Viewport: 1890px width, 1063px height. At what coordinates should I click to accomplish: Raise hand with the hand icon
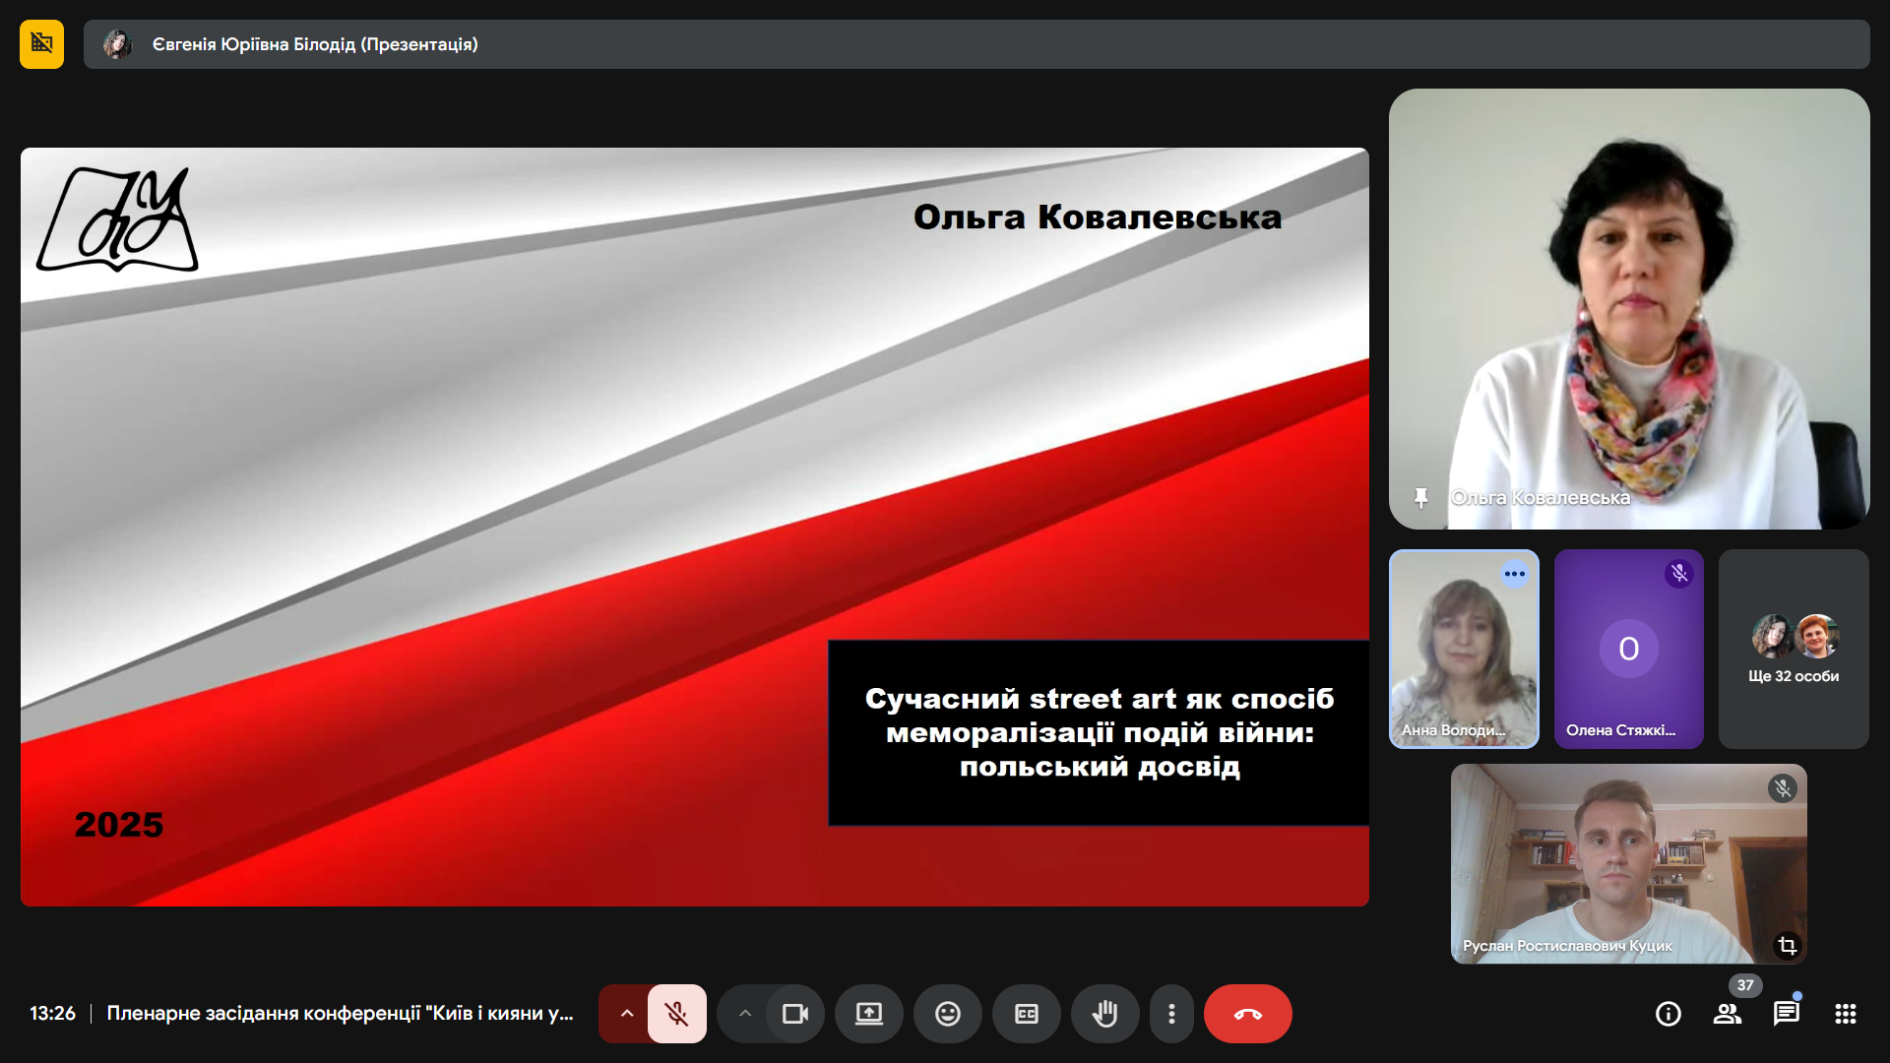[x=1104, y=1014]
